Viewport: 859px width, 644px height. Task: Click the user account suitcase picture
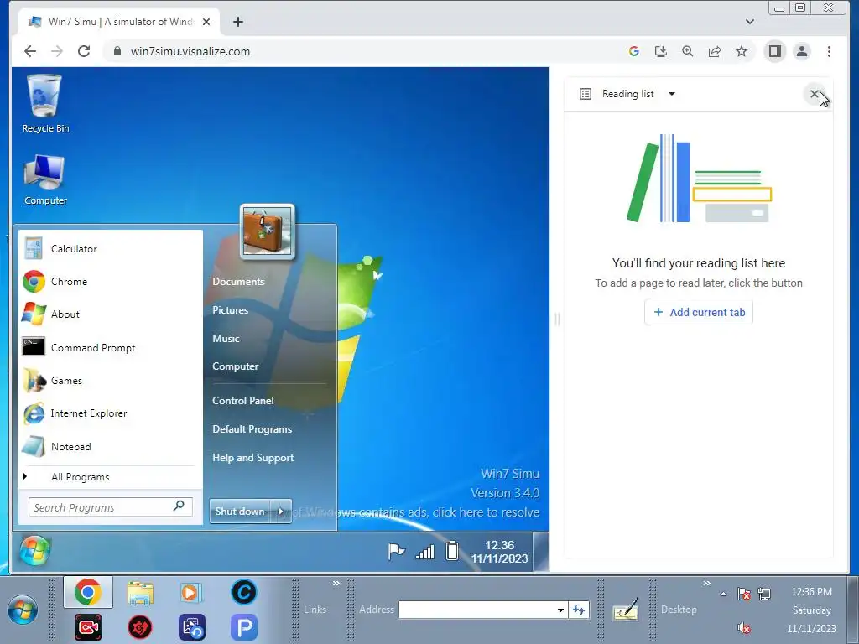point(268,231)
